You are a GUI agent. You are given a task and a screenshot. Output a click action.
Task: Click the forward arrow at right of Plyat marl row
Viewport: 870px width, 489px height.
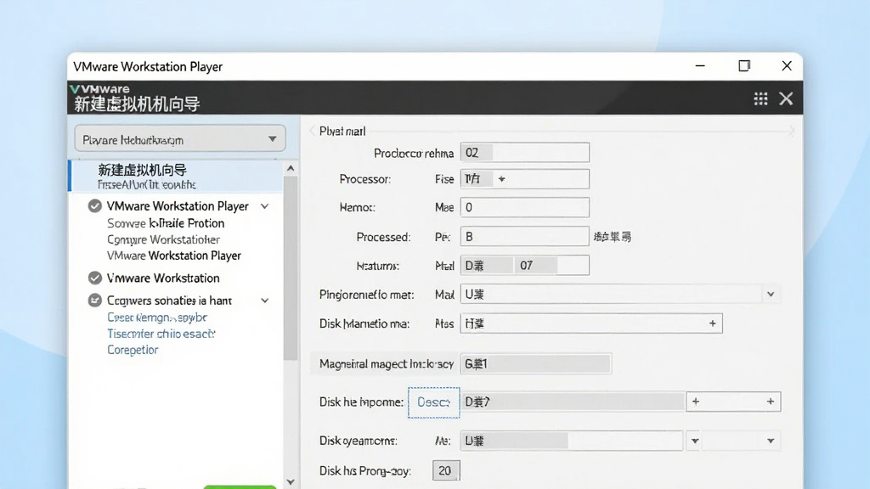[x=791, y=131]
